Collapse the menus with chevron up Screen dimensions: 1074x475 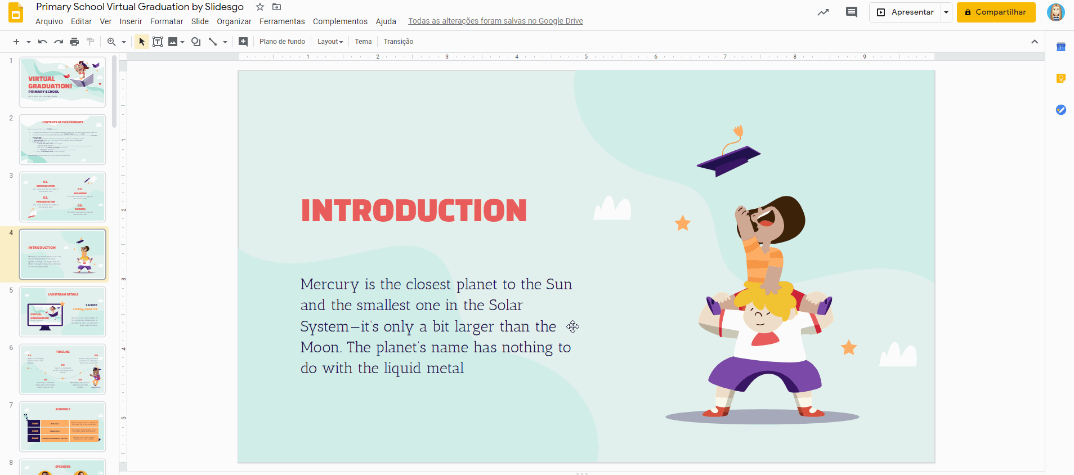1035,42
